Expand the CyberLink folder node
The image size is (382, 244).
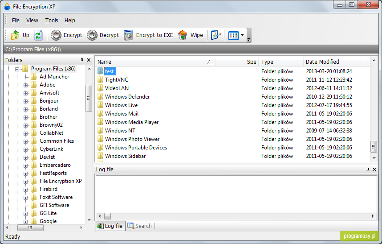(x=25, y=150)
